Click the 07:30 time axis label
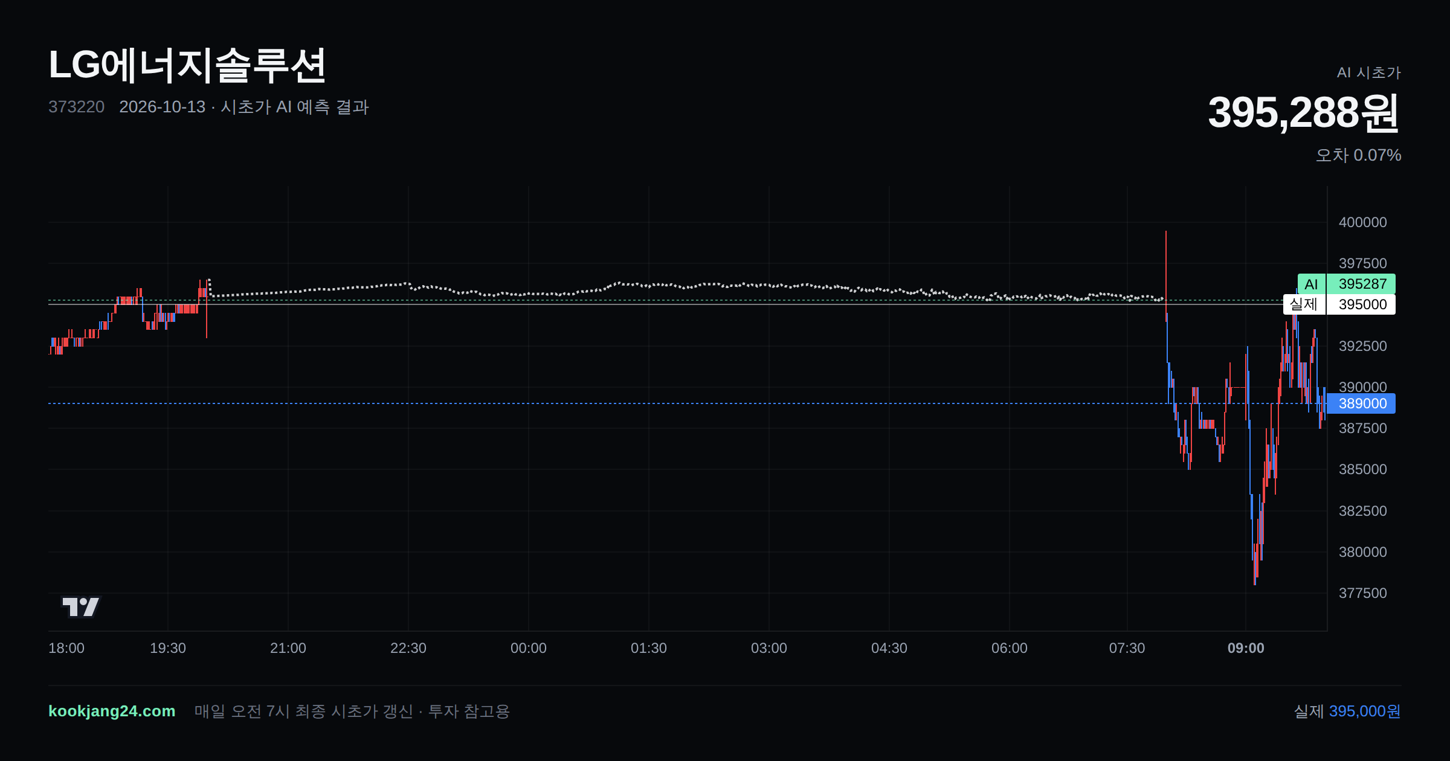Image resolution: width=1450 pixels, height=761 pixels. click(1127, 648)
